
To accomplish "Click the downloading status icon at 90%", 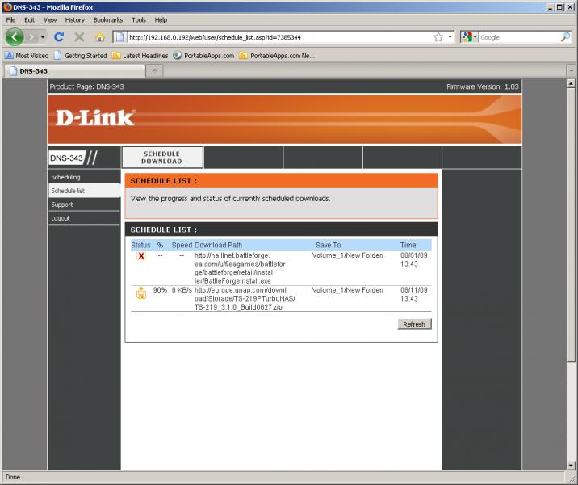I will (141, 293).
